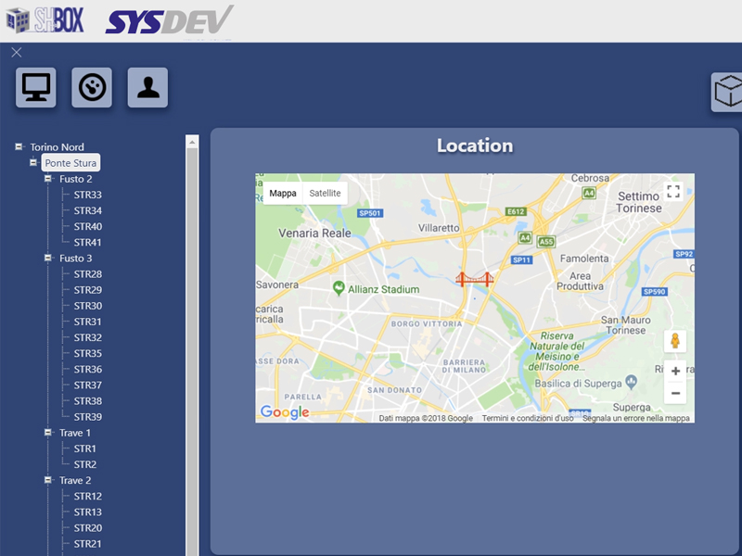Close the panel with the X icon
Screen dimensions: 742x556
click(17, 52)
